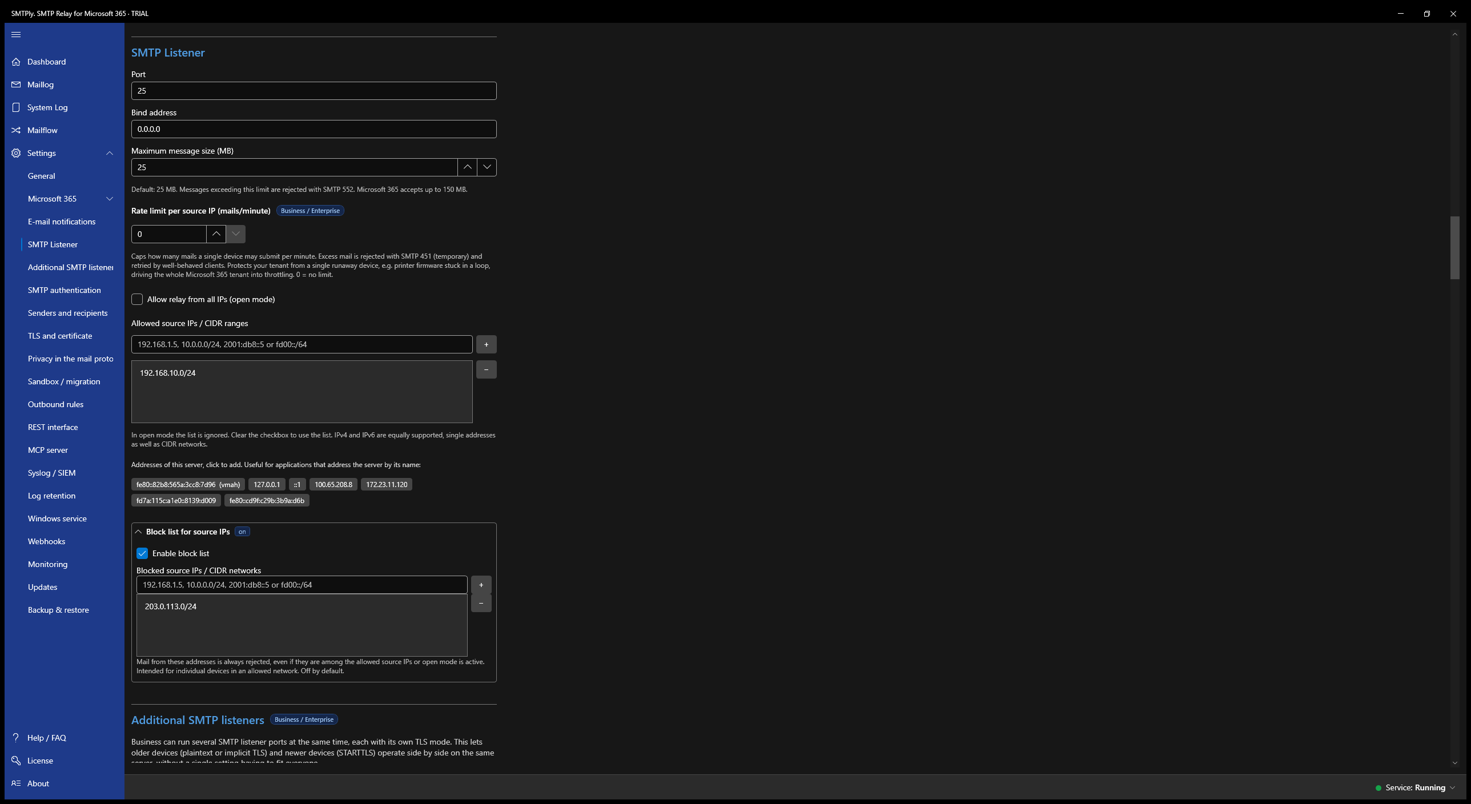Collapse the Settings menu section
The height and width of the screenshot is (804, 1471).
click(x=110, y=153)
